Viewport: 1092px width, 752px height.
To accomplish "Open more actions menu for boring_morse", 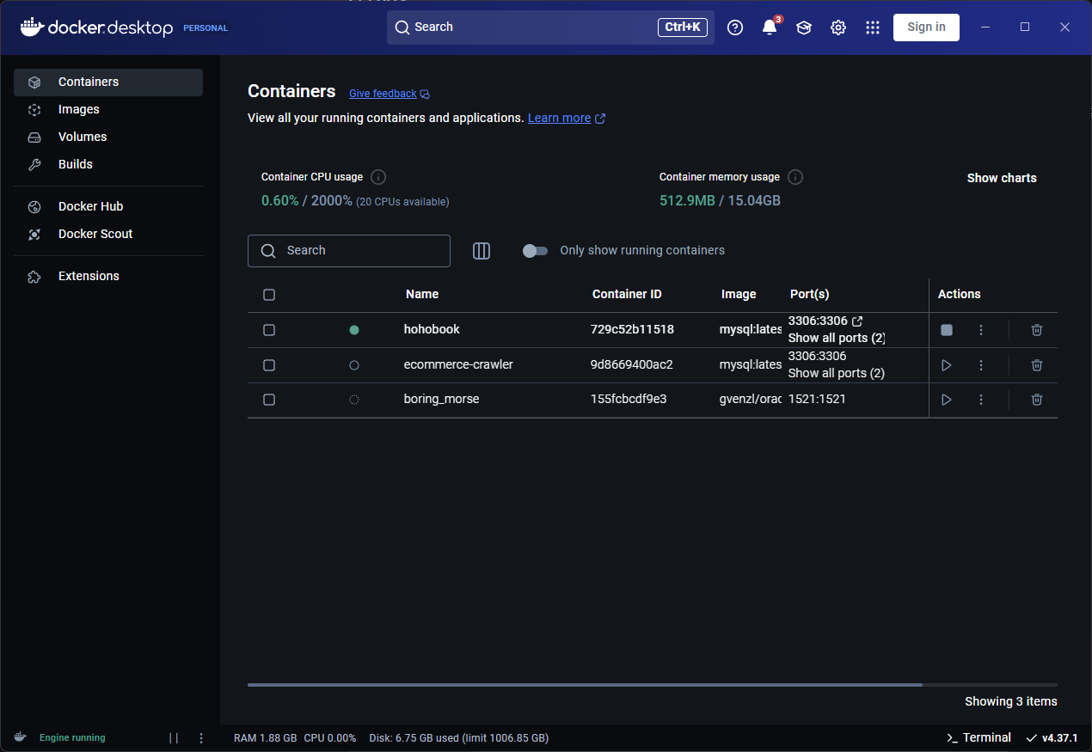I will [981, 400].
